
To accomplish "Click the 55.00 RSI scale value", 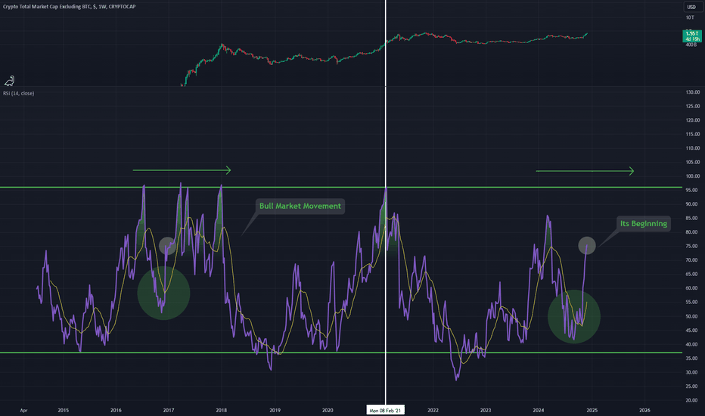I will [692, 303].
